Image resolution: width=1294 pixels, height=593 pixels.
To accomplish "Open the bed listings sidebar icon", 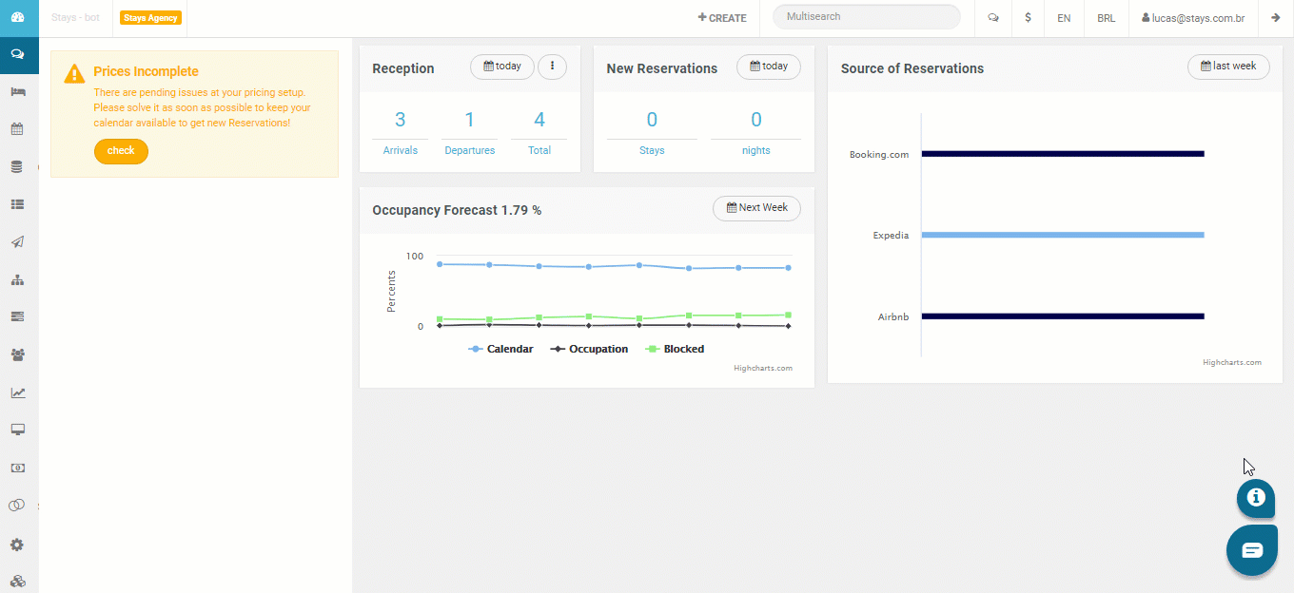I will pos(17,91).
